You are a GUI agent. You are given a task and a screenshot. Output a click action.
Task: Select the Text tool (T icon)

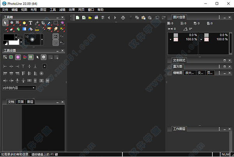[30, 23]
